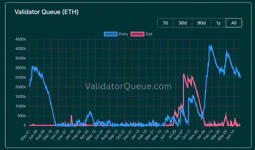255x150 pixels.
Task: Click the Aug 03 x-axis label
Action: pyautogui.click(x=106, y=135)
